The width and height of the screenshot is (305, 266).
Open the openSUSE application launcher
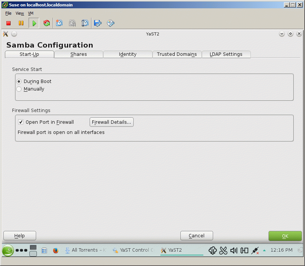[8, 250]
